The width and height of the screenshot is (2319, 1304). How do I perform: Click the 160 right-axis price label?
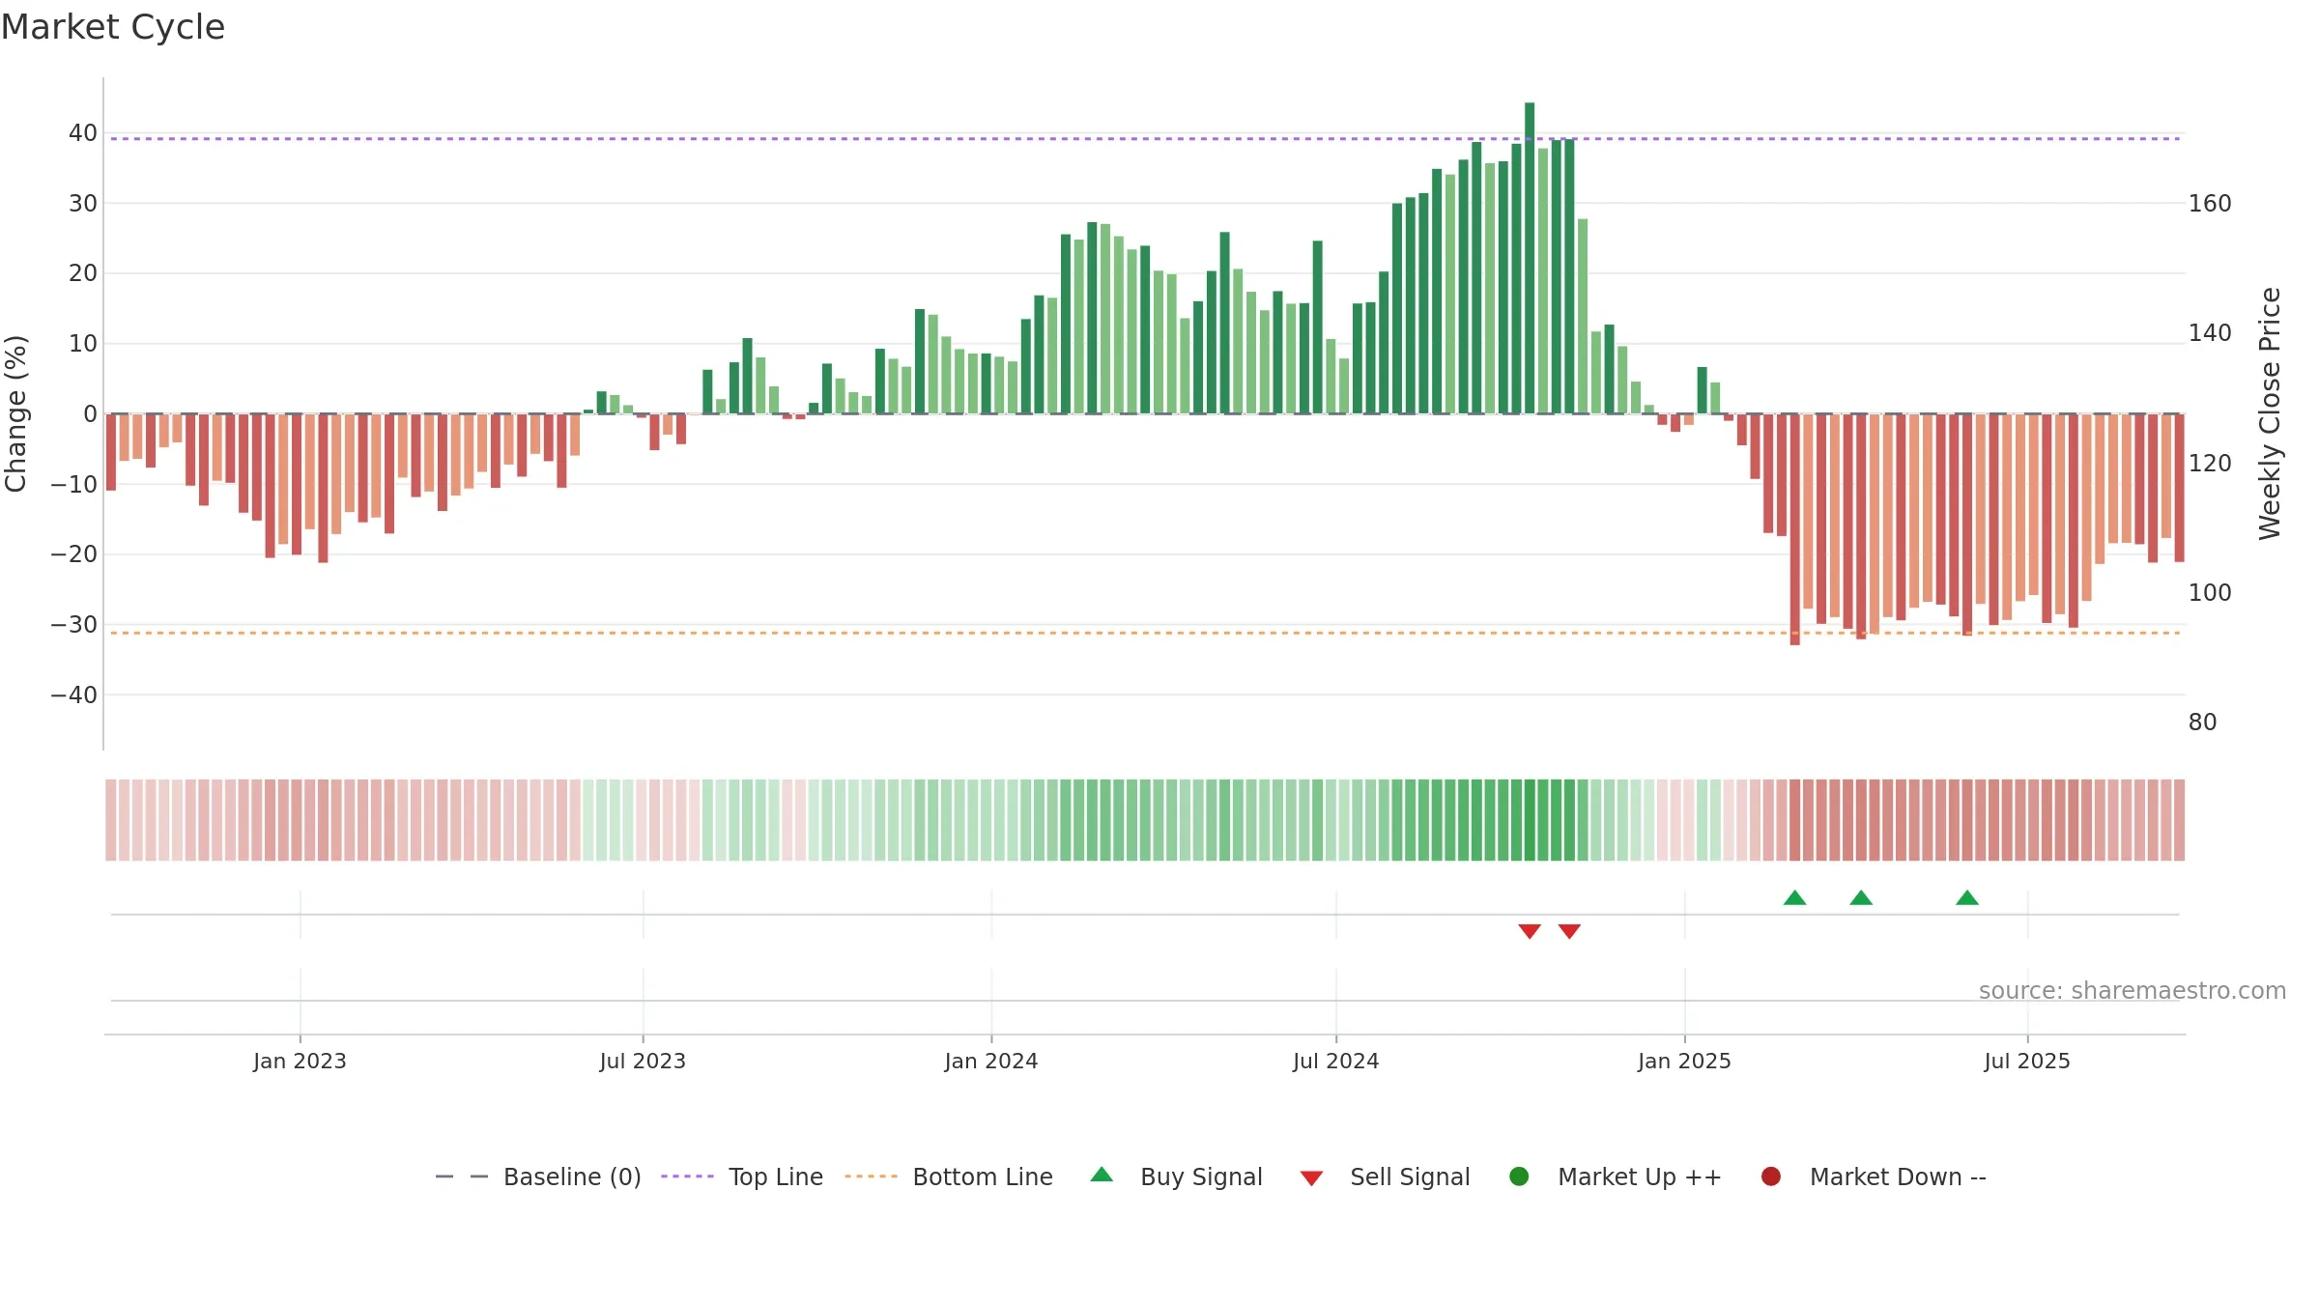click(x=2210, y=204)
